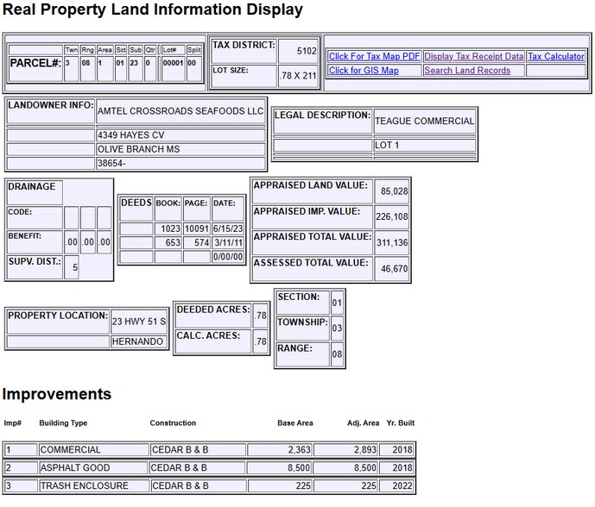The image size is (595, 507).
Task: Open the Search Land Records link
Action: coord(467,71)
